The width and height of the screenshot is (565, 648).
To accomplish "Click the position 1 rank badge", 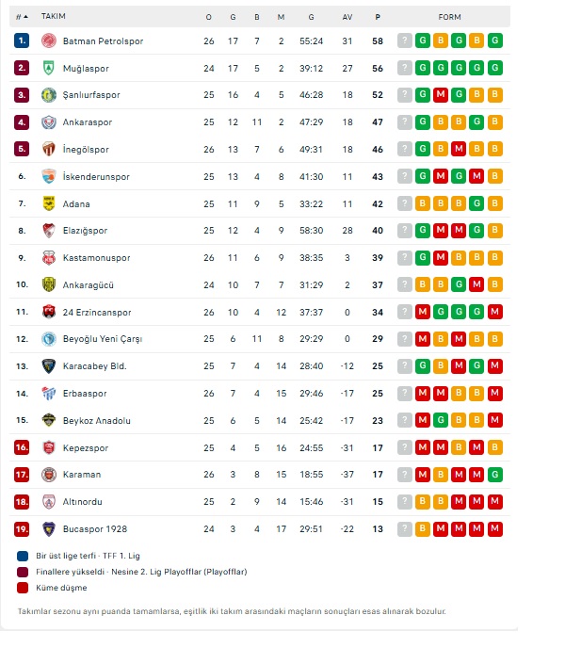I will [x=23, y=41].
